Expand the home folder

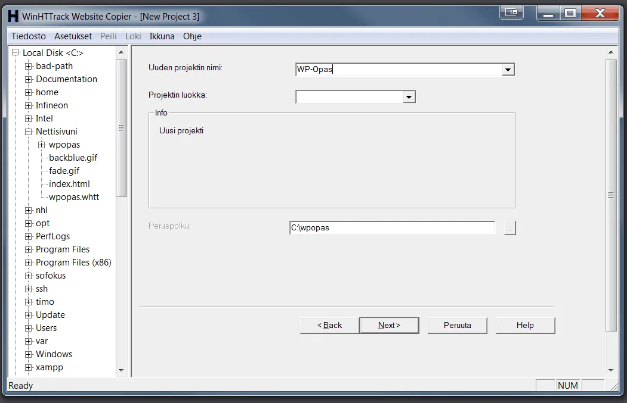coord(29,92)
